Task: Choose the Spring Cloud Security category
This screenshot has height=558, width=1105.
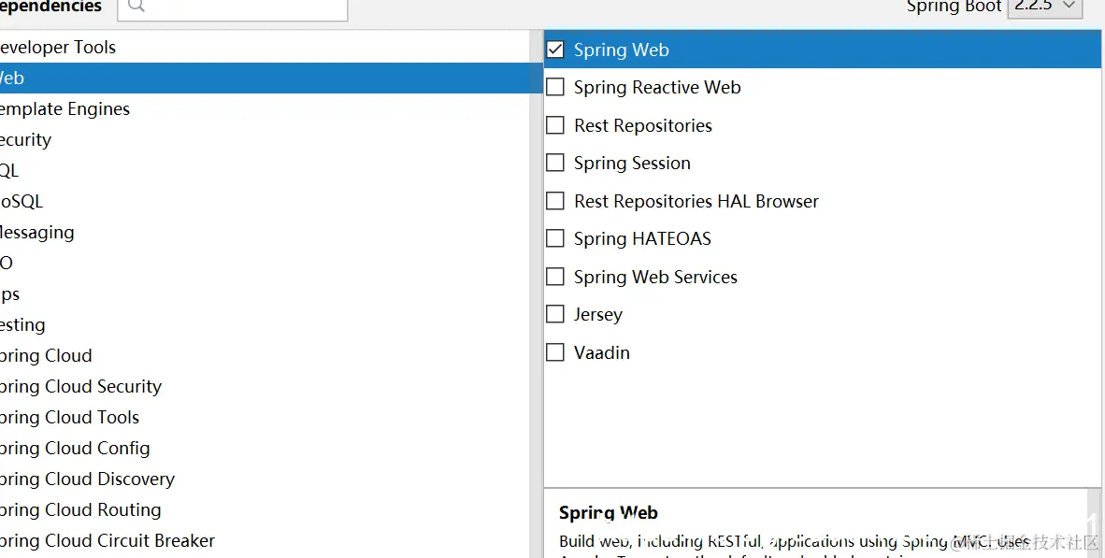Action: pyautogui.click(x=266, y=386)
